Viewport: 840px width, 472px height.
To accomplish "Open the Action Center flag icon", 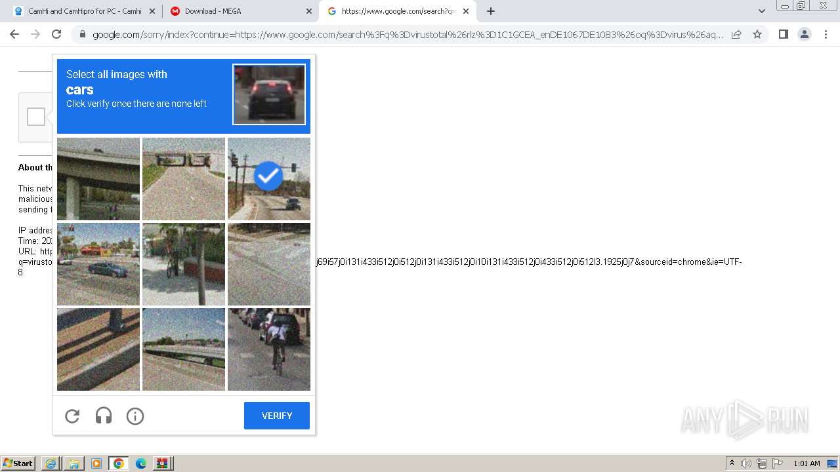I will click(778, 463).
